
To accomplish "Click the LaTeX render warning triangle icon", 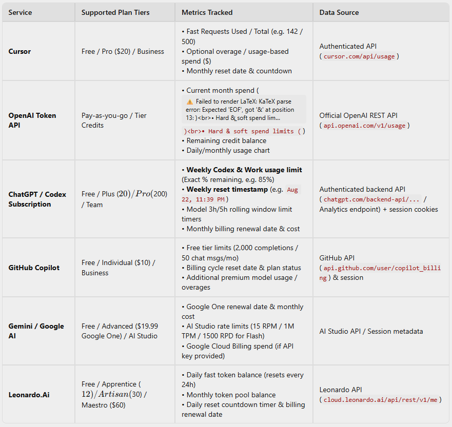I will pos(190,101).
